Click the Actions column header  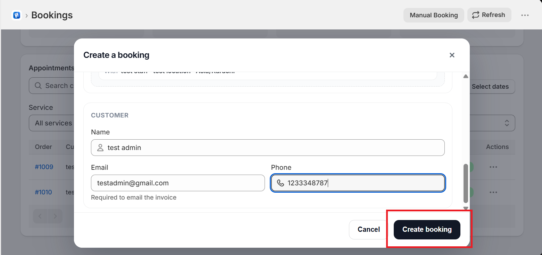[497, 147]
